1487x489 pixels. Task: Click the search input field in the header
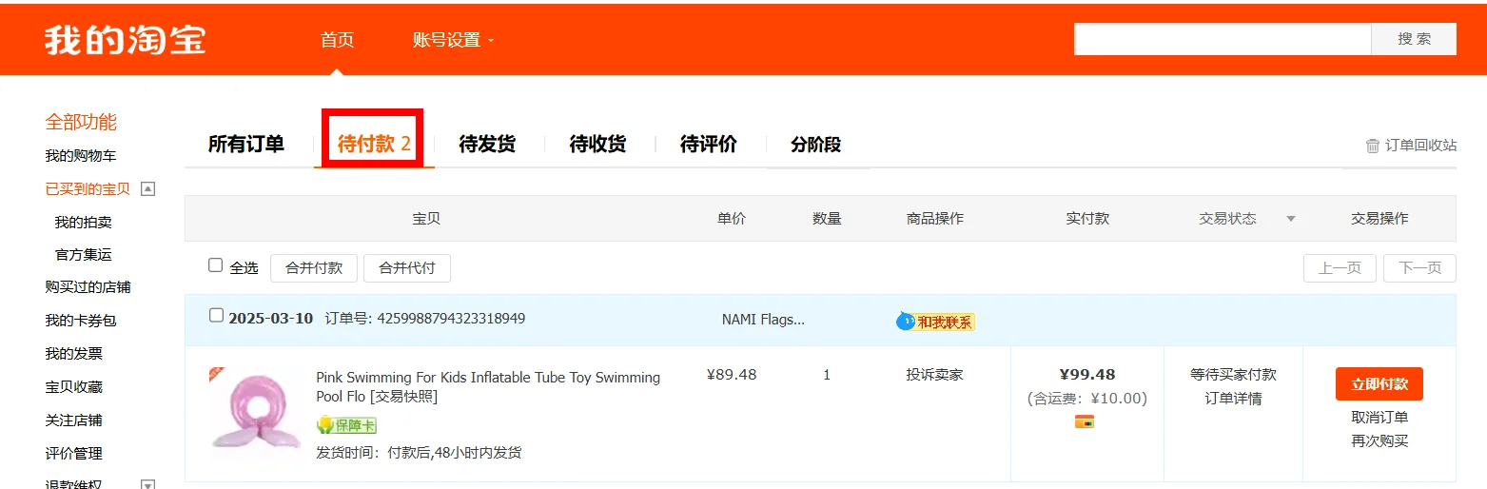tap(1222, 39)
